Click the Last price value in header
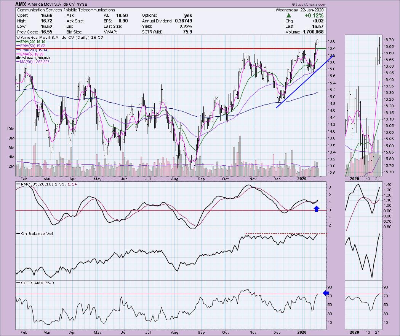 tap(318, 27)
